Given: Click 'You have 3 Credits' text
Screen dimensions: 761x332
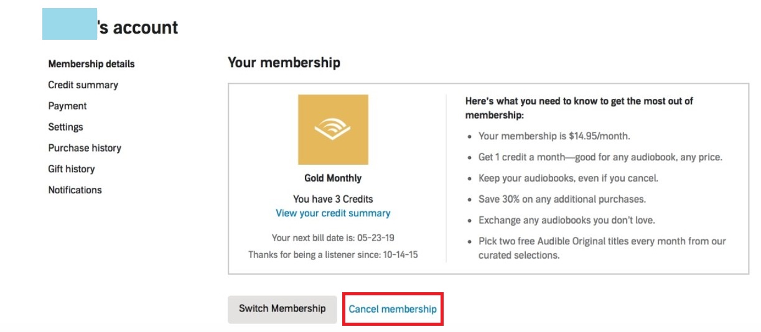Looking at the screenshot, I should [333, 200].
